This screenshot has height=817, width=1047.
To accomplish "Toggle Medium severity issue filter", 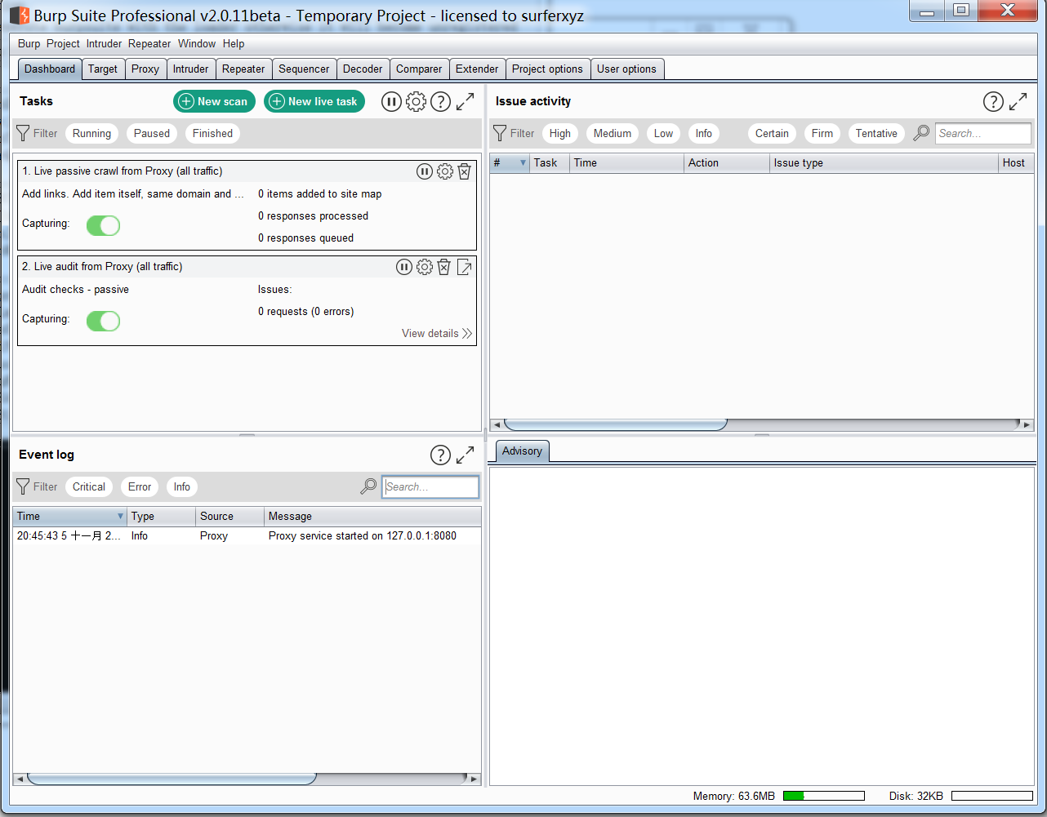I will click(613, 133).
